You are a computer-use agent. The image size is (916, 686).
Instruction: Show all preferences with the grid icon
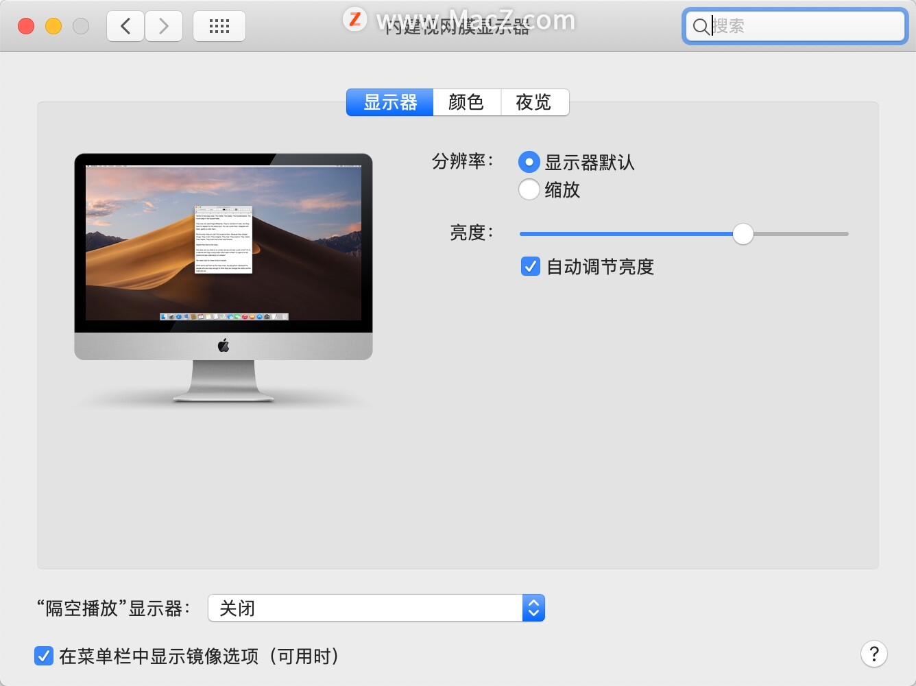[x=219, y=26]
